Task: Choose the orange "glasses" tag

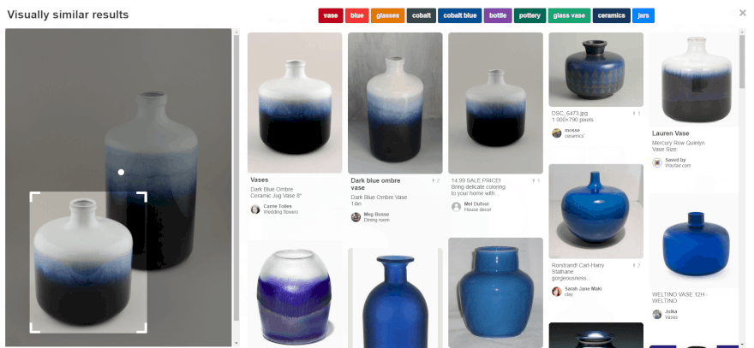Action: (387, 15)
